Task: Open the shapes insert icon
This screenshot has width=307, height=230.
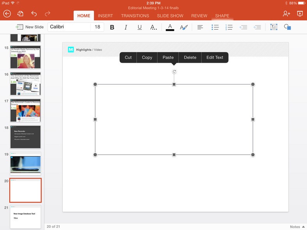Action: pyautogui.click(x=287, y=27)
